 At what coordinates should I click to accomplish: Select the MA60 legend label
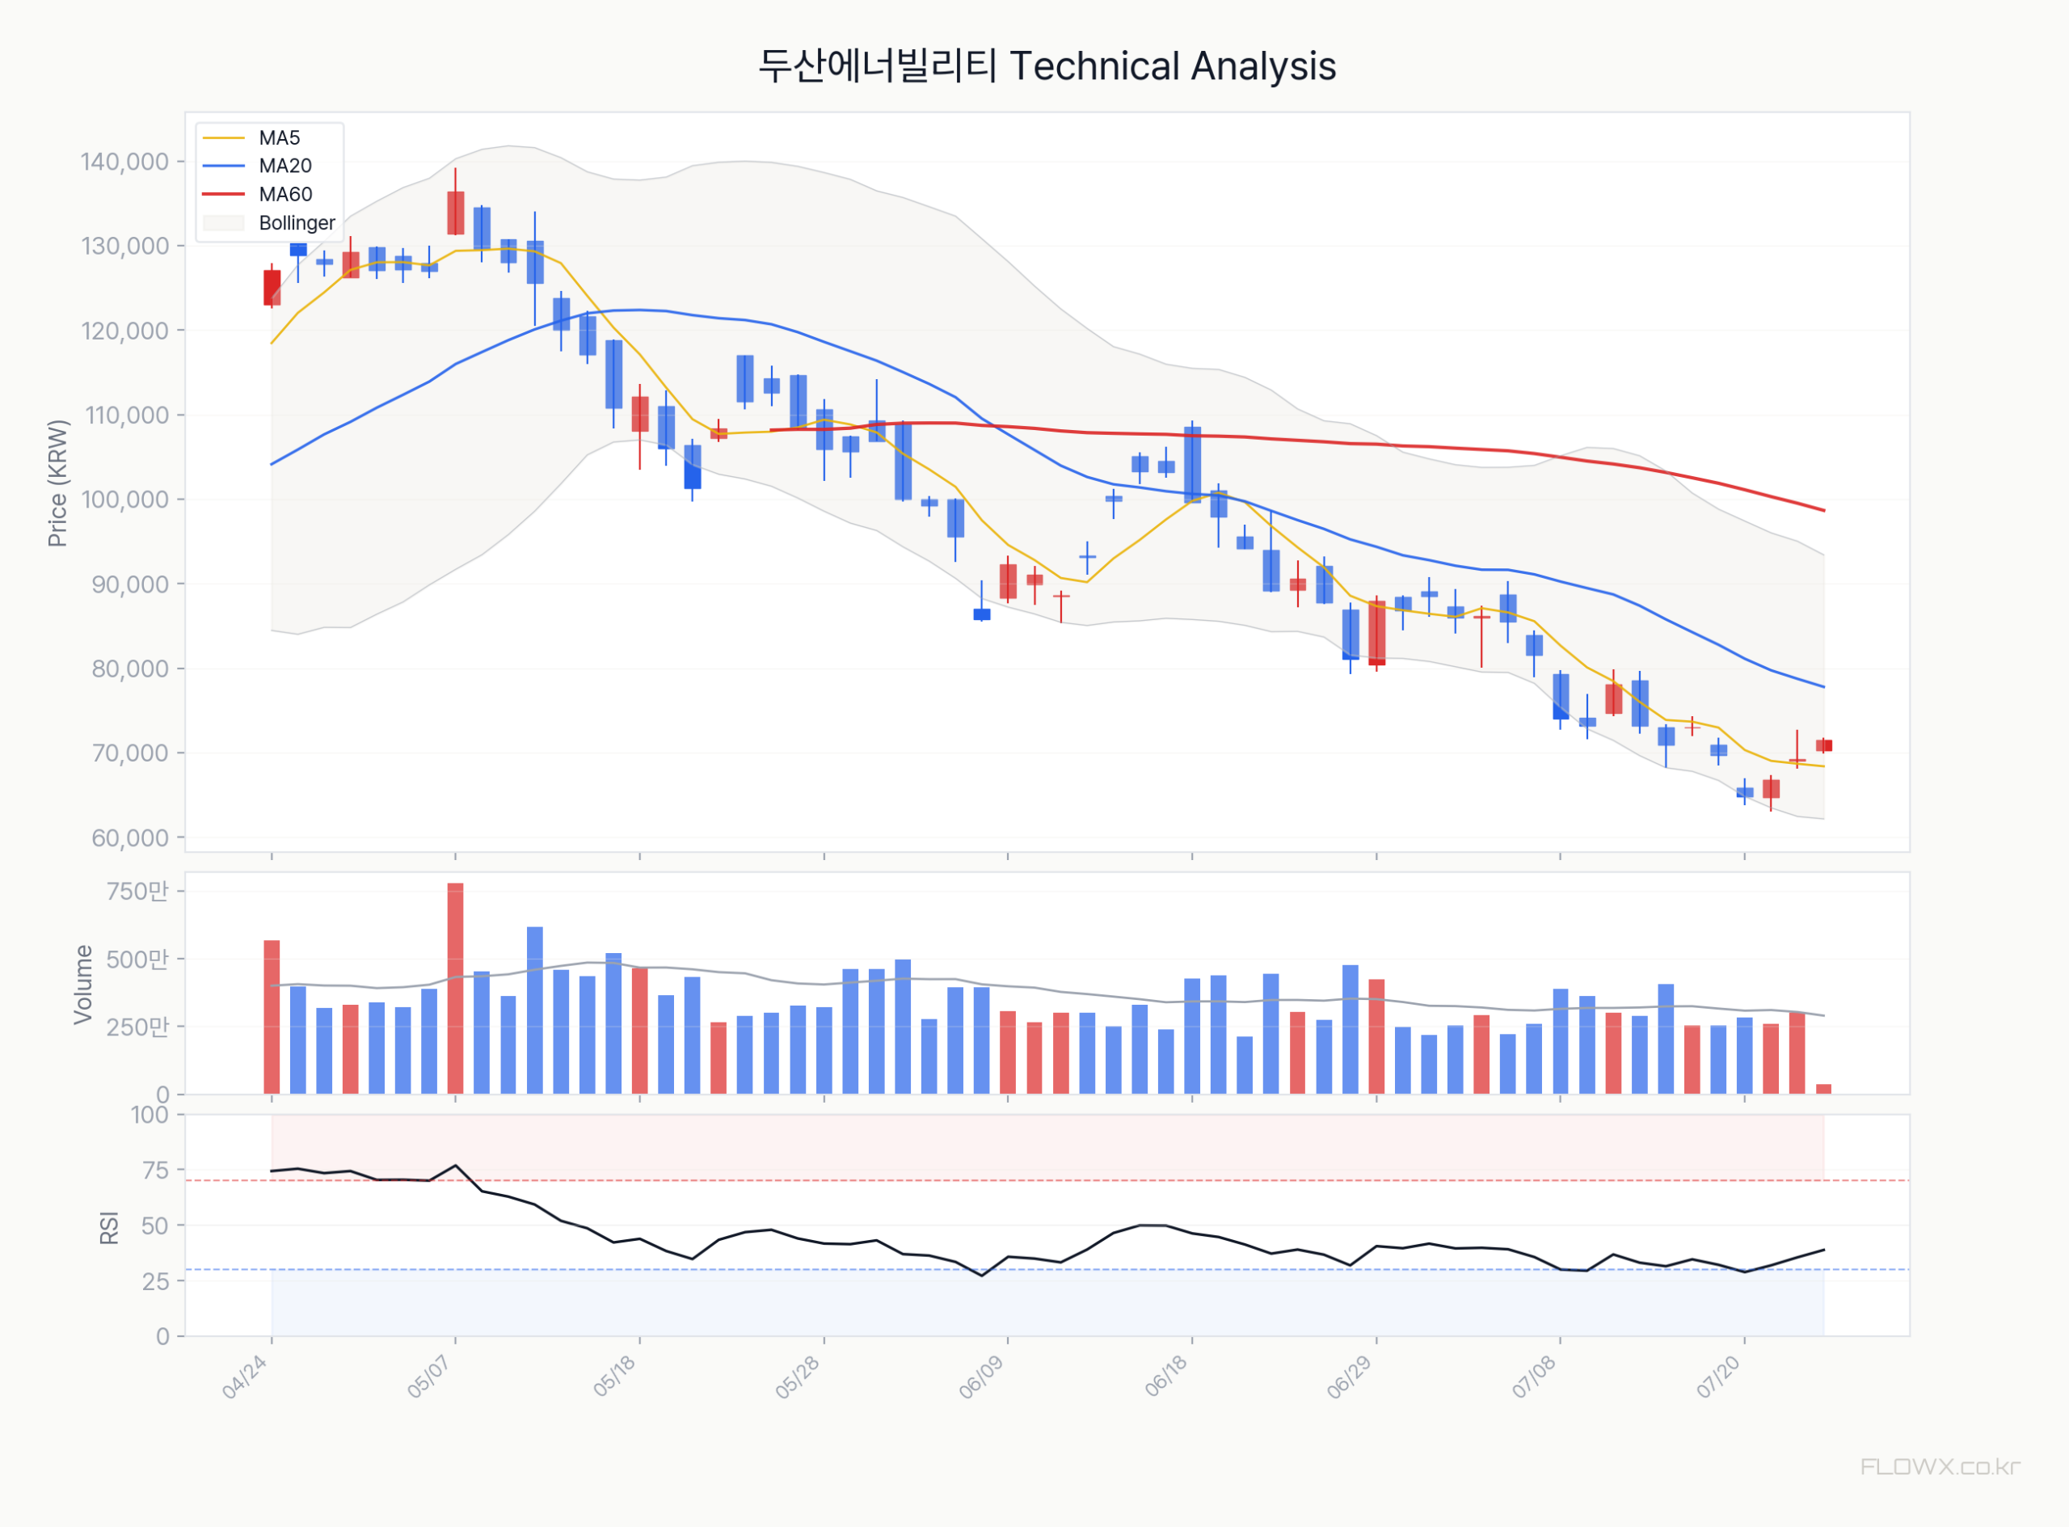click(x=284, y=194)
